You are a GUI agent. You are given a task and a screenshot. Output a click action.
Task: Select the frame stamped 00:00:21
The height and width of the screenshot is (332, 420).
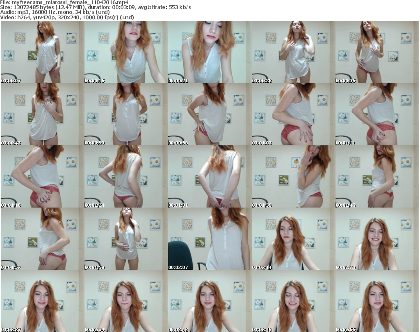point(210,52)
